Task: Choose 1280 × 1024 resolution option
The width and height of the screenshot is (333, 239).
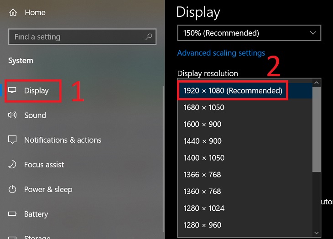Action: coord(203,208)
